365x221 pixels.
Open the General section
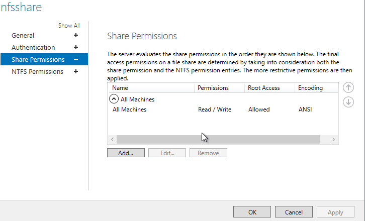pos(23,35)
